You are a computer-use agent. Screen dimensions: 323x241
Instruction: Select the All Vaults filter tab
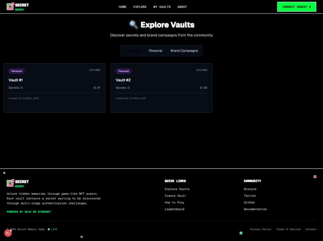(x=133, y=51)
